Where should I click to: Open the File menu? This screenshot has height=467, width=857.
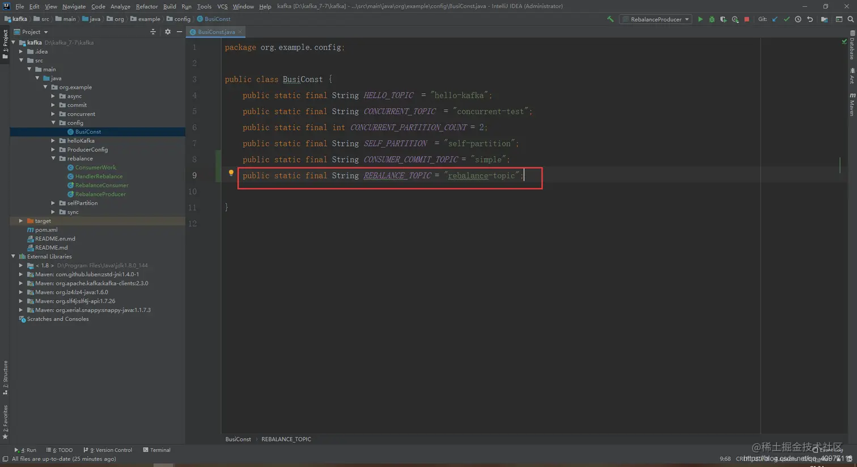20,6
